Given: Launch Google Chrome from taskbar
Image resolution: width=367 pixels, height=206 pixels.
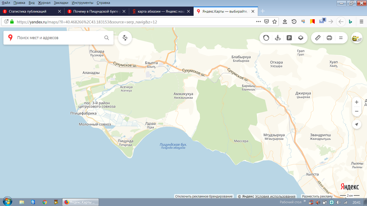Looking at the screenshot, I should [x=45, y=202].
